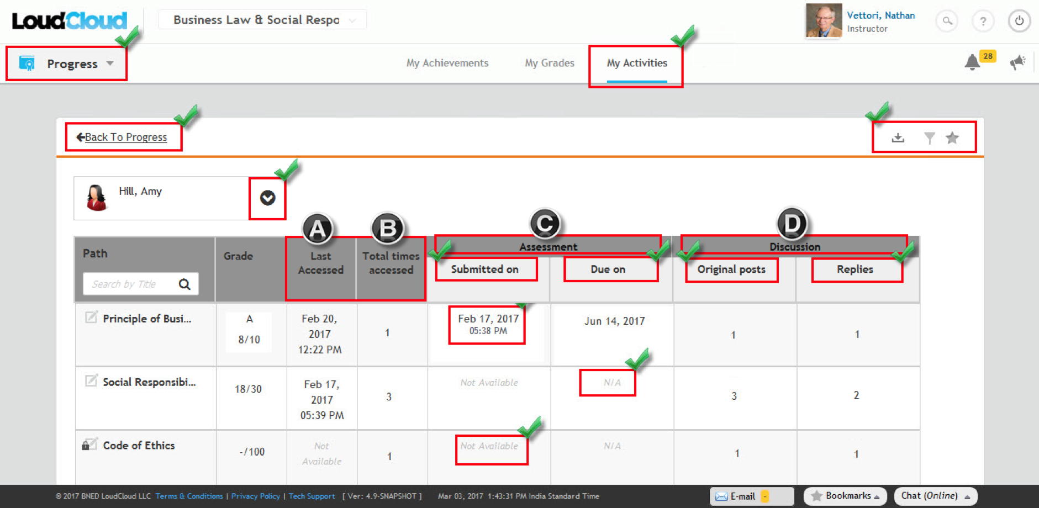Click the star favorite icon

click(x=952, y=138)
